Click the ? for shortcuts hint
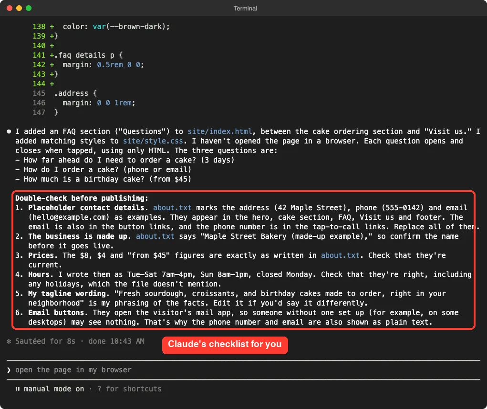 click(x=129, y=389)
